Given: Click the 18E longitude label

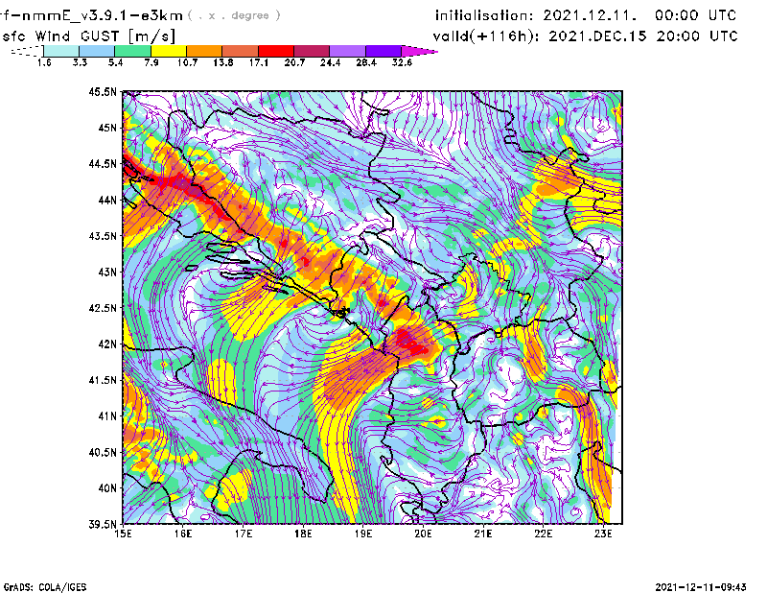Looking at the screenshot, I should point(303,534).
